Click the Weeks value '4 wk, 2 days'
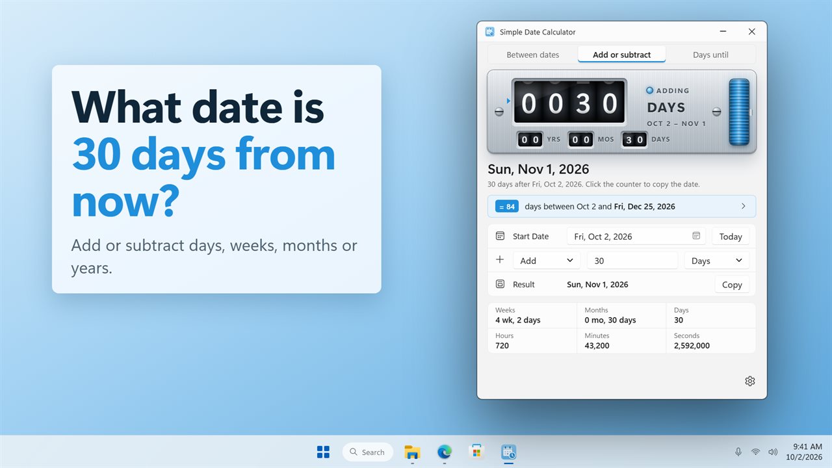832x468 pixels. [518, 320]
